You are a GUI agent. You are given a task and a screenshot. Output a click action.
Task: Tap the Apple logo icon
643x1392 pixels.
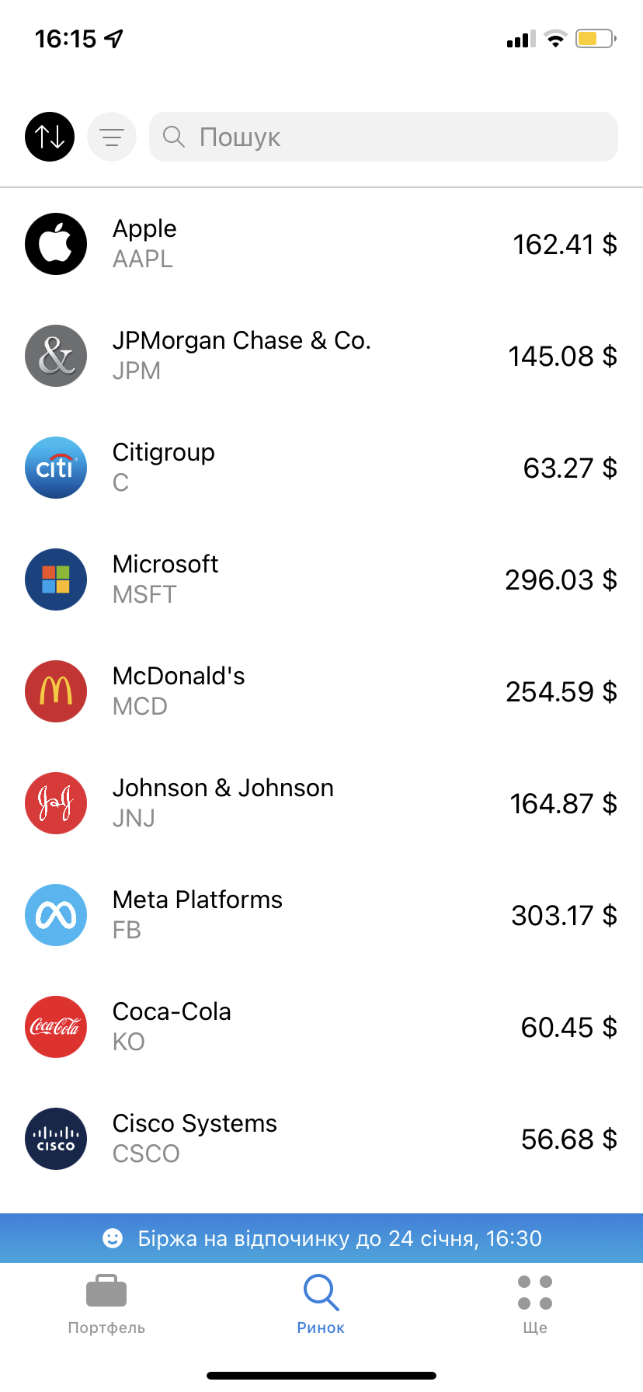pyautogui.click(x=56, y=244)
